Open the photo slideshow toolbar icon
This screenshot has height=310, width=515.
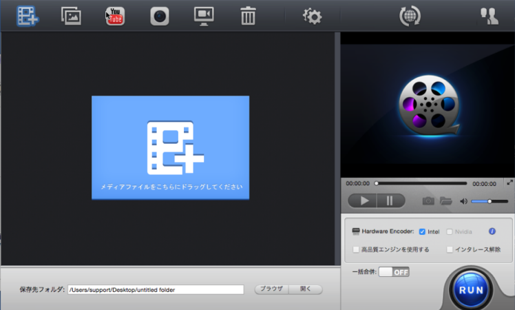(72, 16)
